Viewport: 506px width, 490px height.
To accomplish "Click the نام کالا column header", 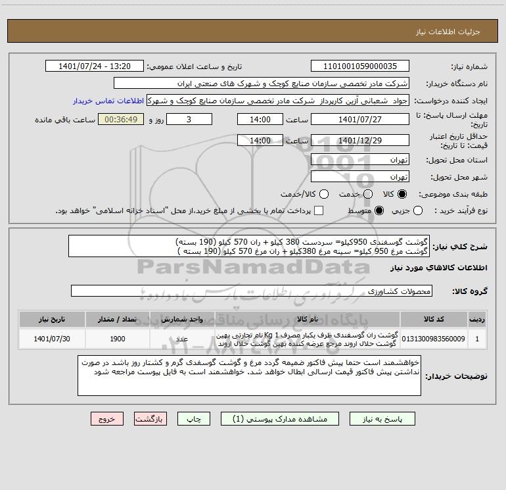I will click(x=308, y=320).
